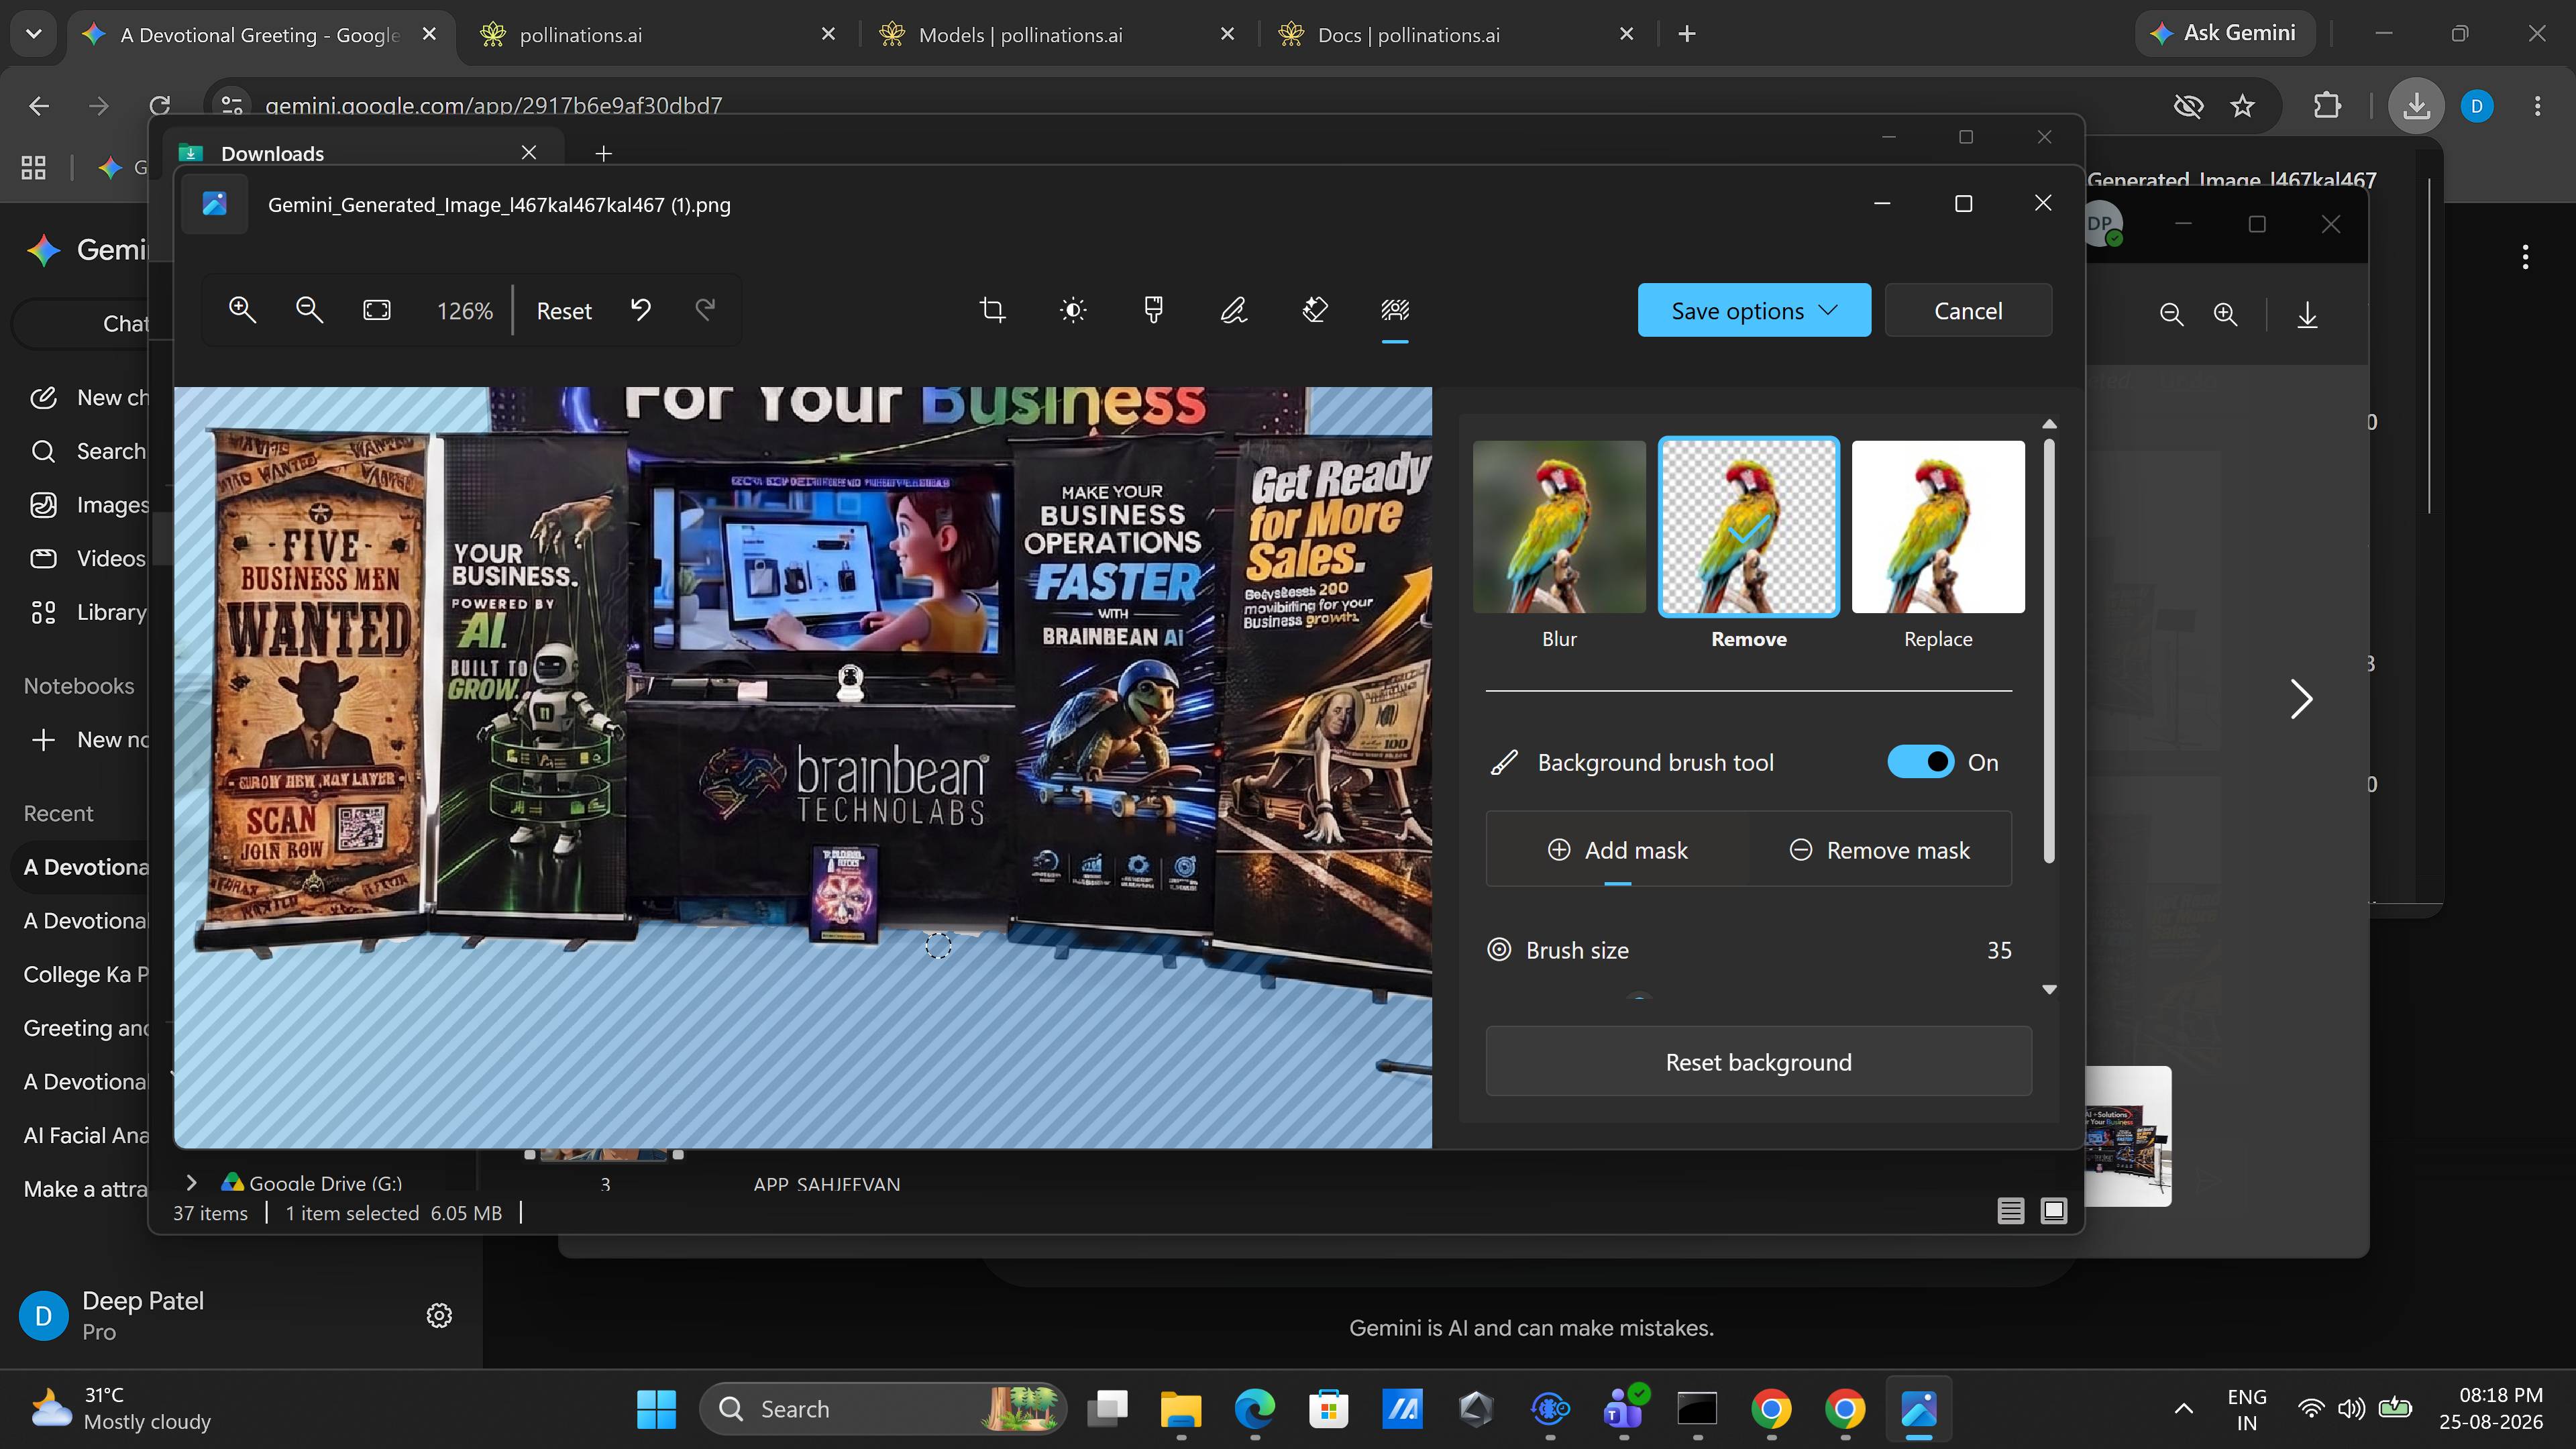Turn off the Background brush tool switch

pyautogui.click(x=1920, y=762)
